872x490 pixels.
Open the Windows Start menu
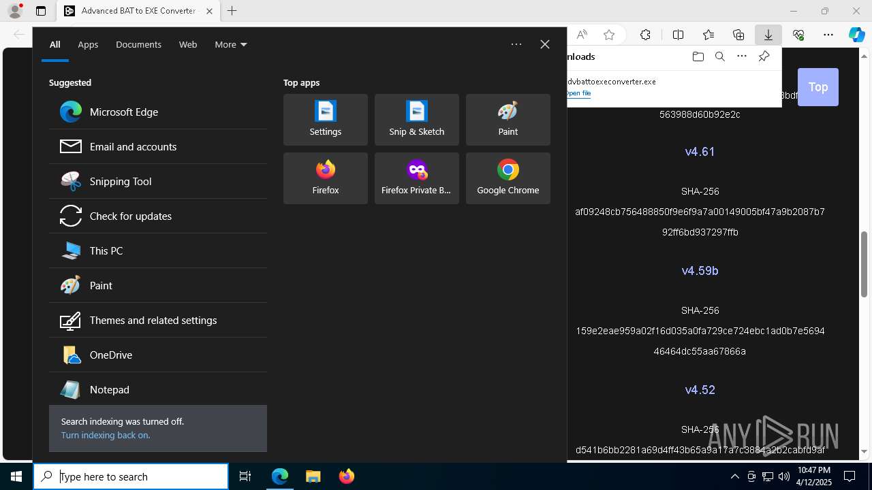[16, 476]
